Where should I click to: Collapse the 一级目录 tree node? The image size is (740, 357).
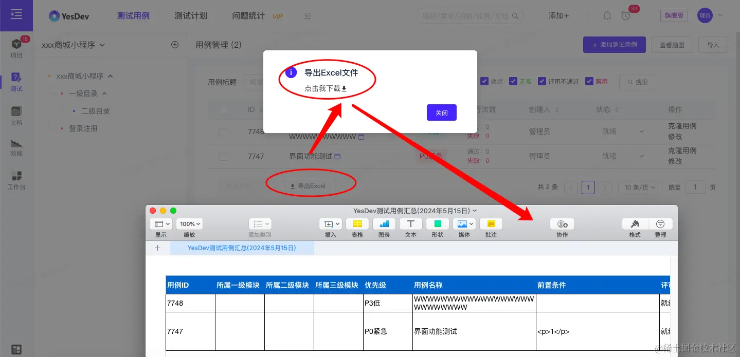(104, 93)
